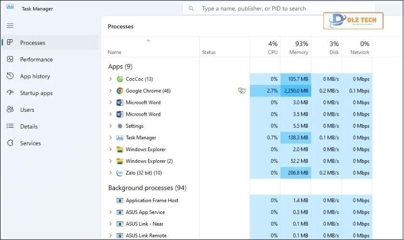Switch to the Performance page
The width and height of the screenshot is (404, 240).
pyautogui.click(x=50, y=60)
